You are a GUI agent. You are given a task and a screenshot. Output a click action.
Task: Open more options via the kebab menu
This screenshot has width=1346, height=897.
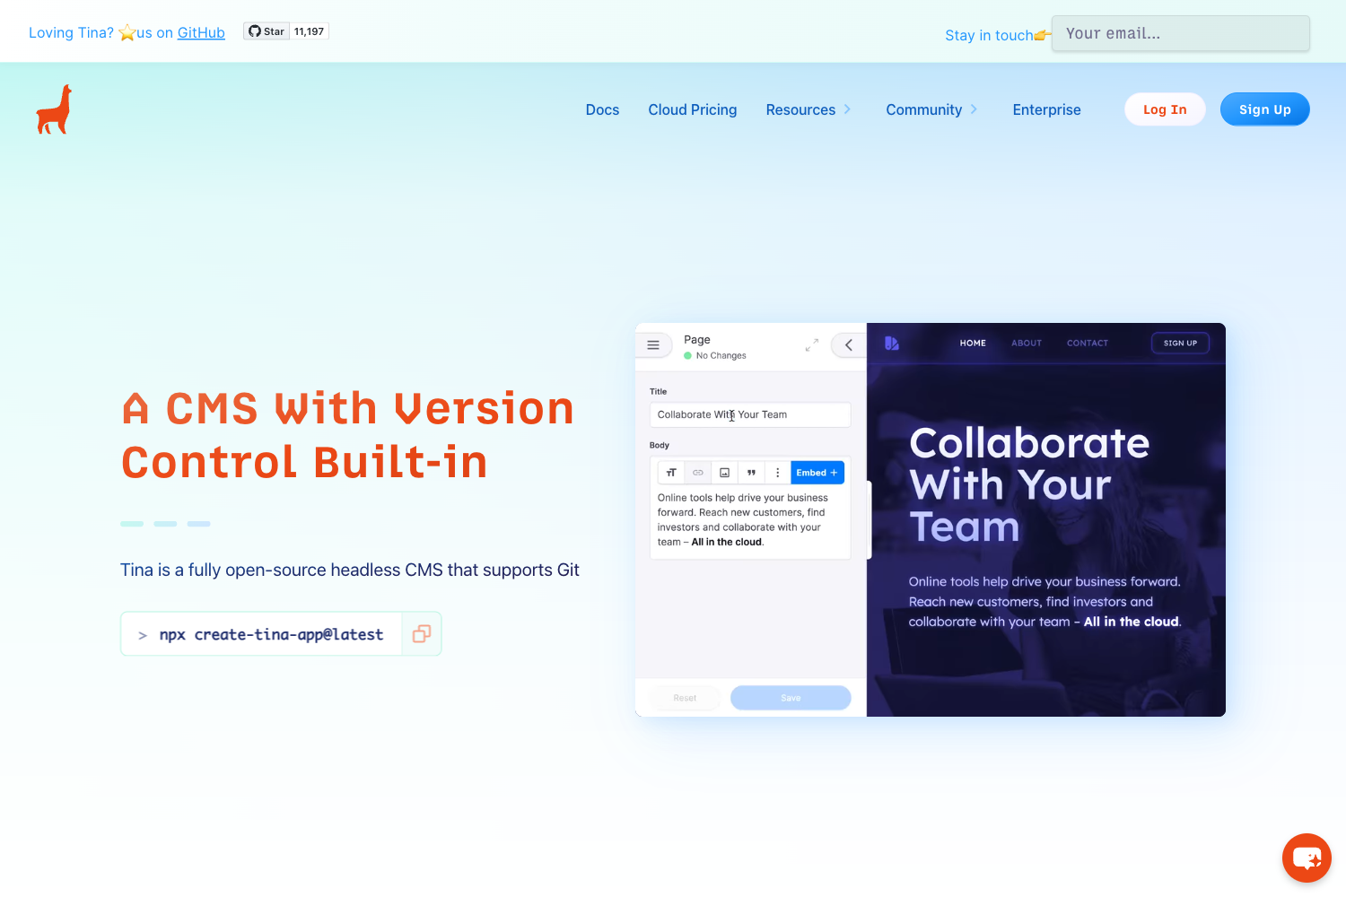tap(777, 472)
